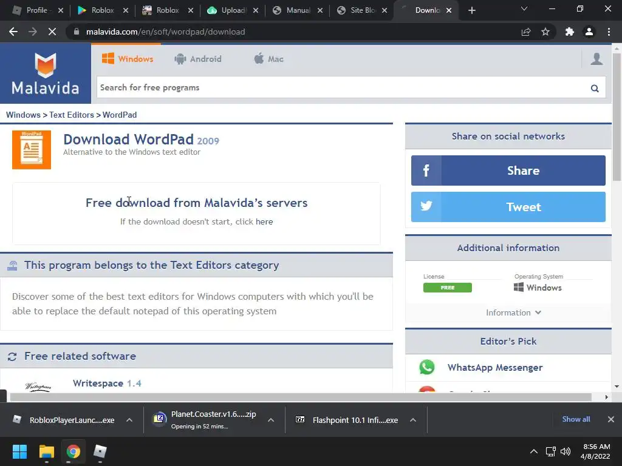622x466 pixels.
Task: Show hidden system tray icons
Action: click(534, 451)
